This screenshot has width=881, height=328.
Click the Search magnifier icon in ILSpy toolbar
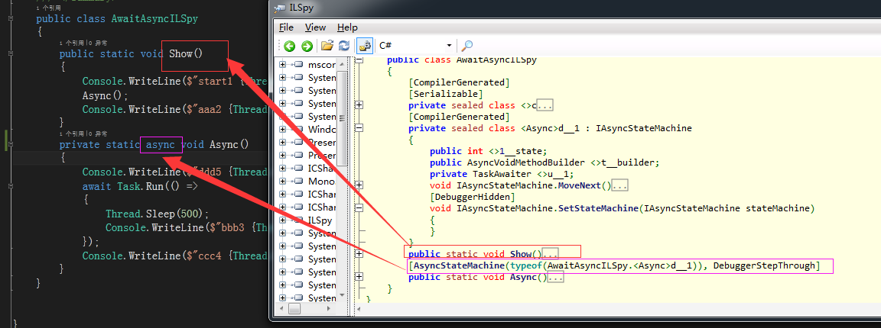467,46
